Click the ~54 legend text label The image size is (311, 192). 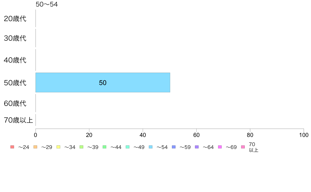point(162,147)
